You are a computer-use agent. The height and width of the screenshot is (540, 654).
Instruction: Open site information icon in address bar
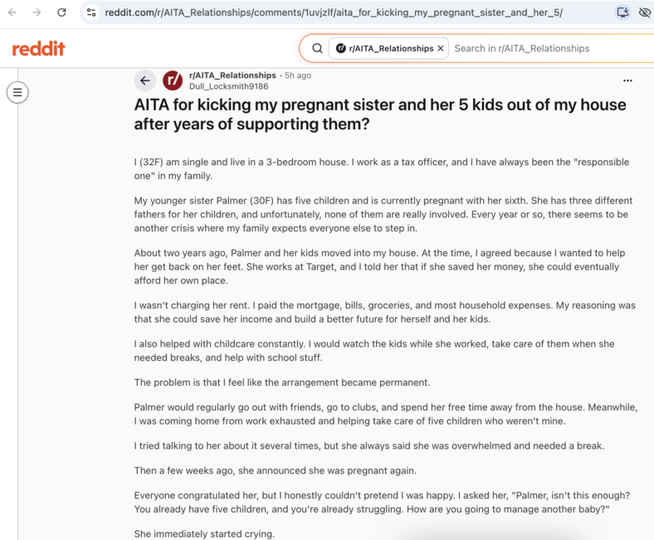point(91,12)
